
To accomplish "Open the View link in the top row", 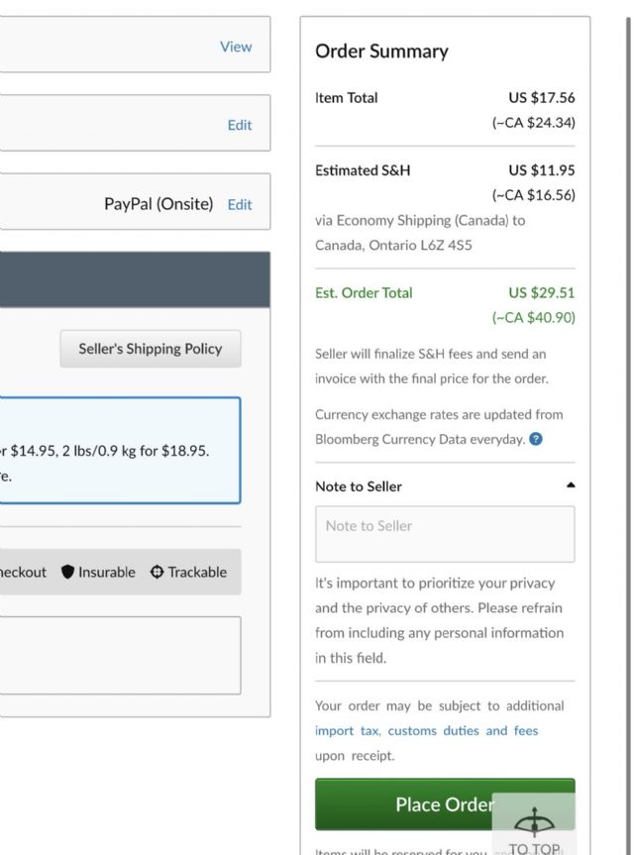I will tap(236, 47).
